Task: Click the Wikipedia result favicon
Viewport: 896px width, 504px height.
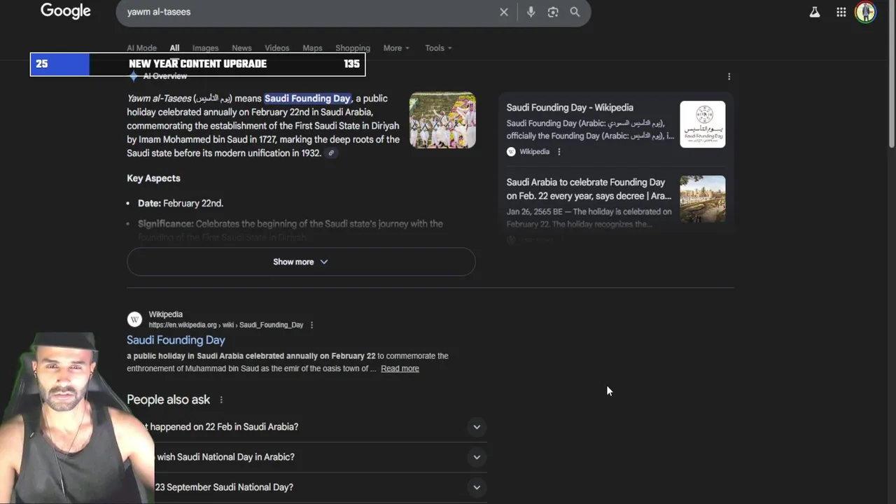Action: pos(134,319)
